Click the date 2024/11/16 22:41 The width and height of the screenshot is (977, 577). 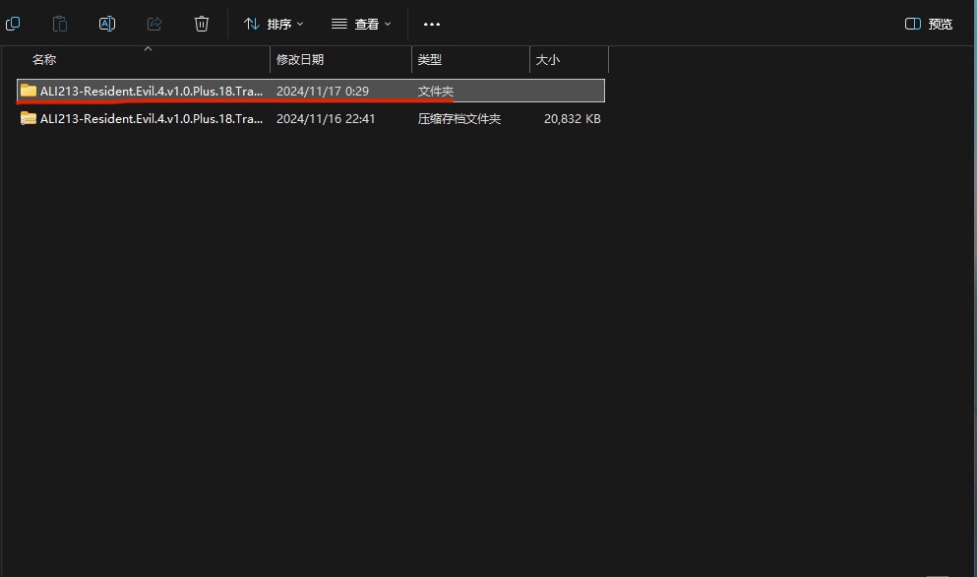coord(326,118)
